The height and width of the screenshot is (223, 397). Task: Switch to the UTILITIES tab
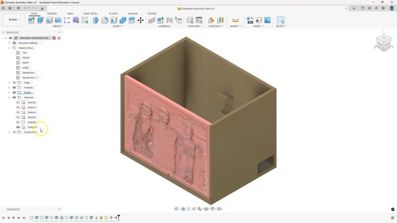152,14
